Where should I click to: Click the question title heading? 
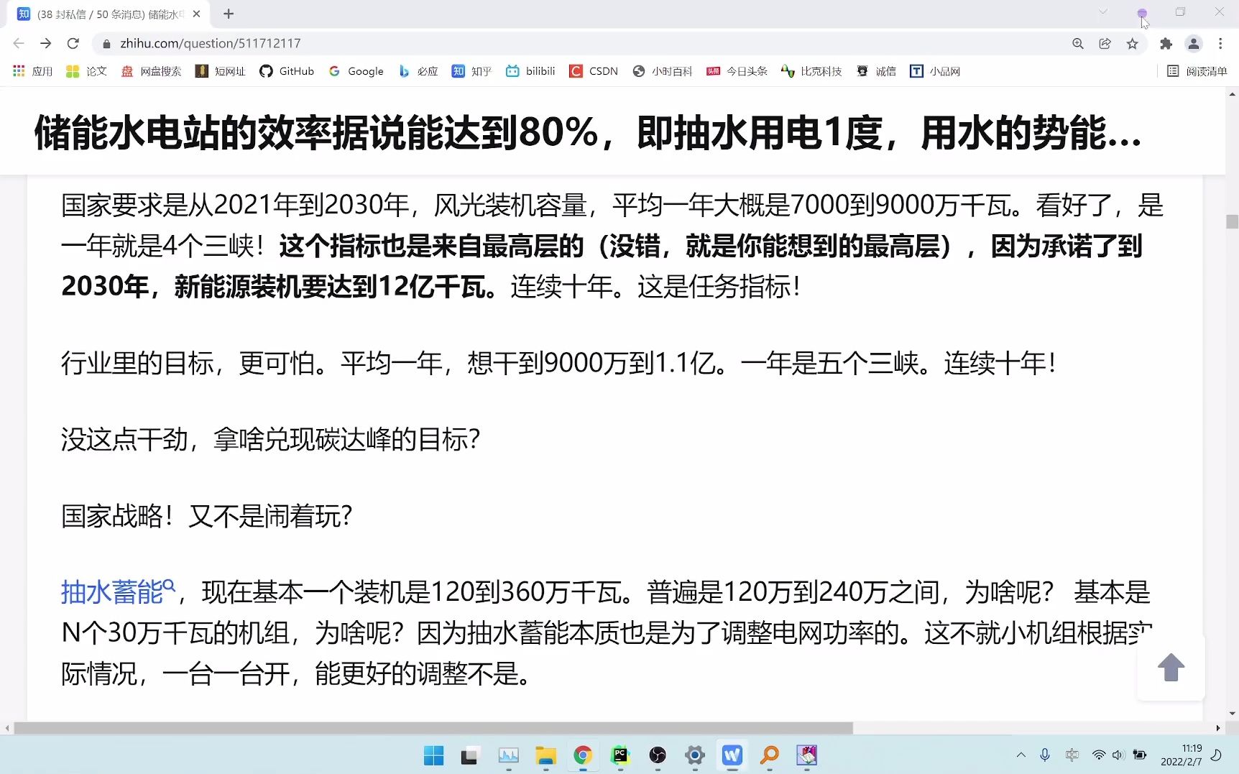[588, 132]
